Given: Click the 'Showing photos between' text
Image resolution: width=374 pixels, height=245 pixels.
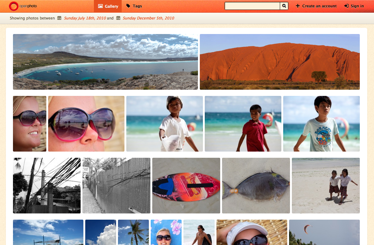Looking at the screenshot, I should coord(32,18).
